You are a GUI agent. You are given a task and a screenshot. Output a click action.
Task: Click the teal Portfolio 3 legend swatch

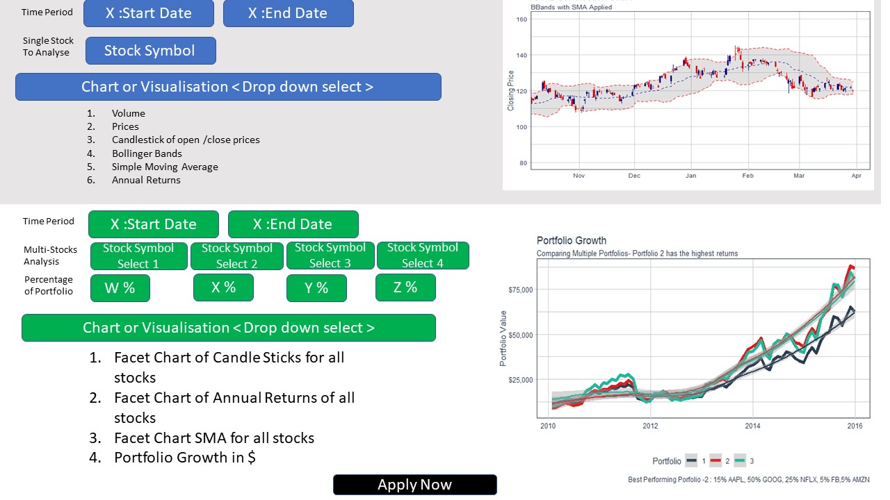(x=743, y=461)
